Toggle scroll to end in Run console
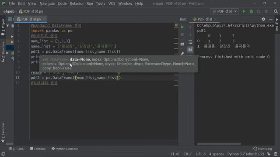The image size is (280, 157). (190, 49)
